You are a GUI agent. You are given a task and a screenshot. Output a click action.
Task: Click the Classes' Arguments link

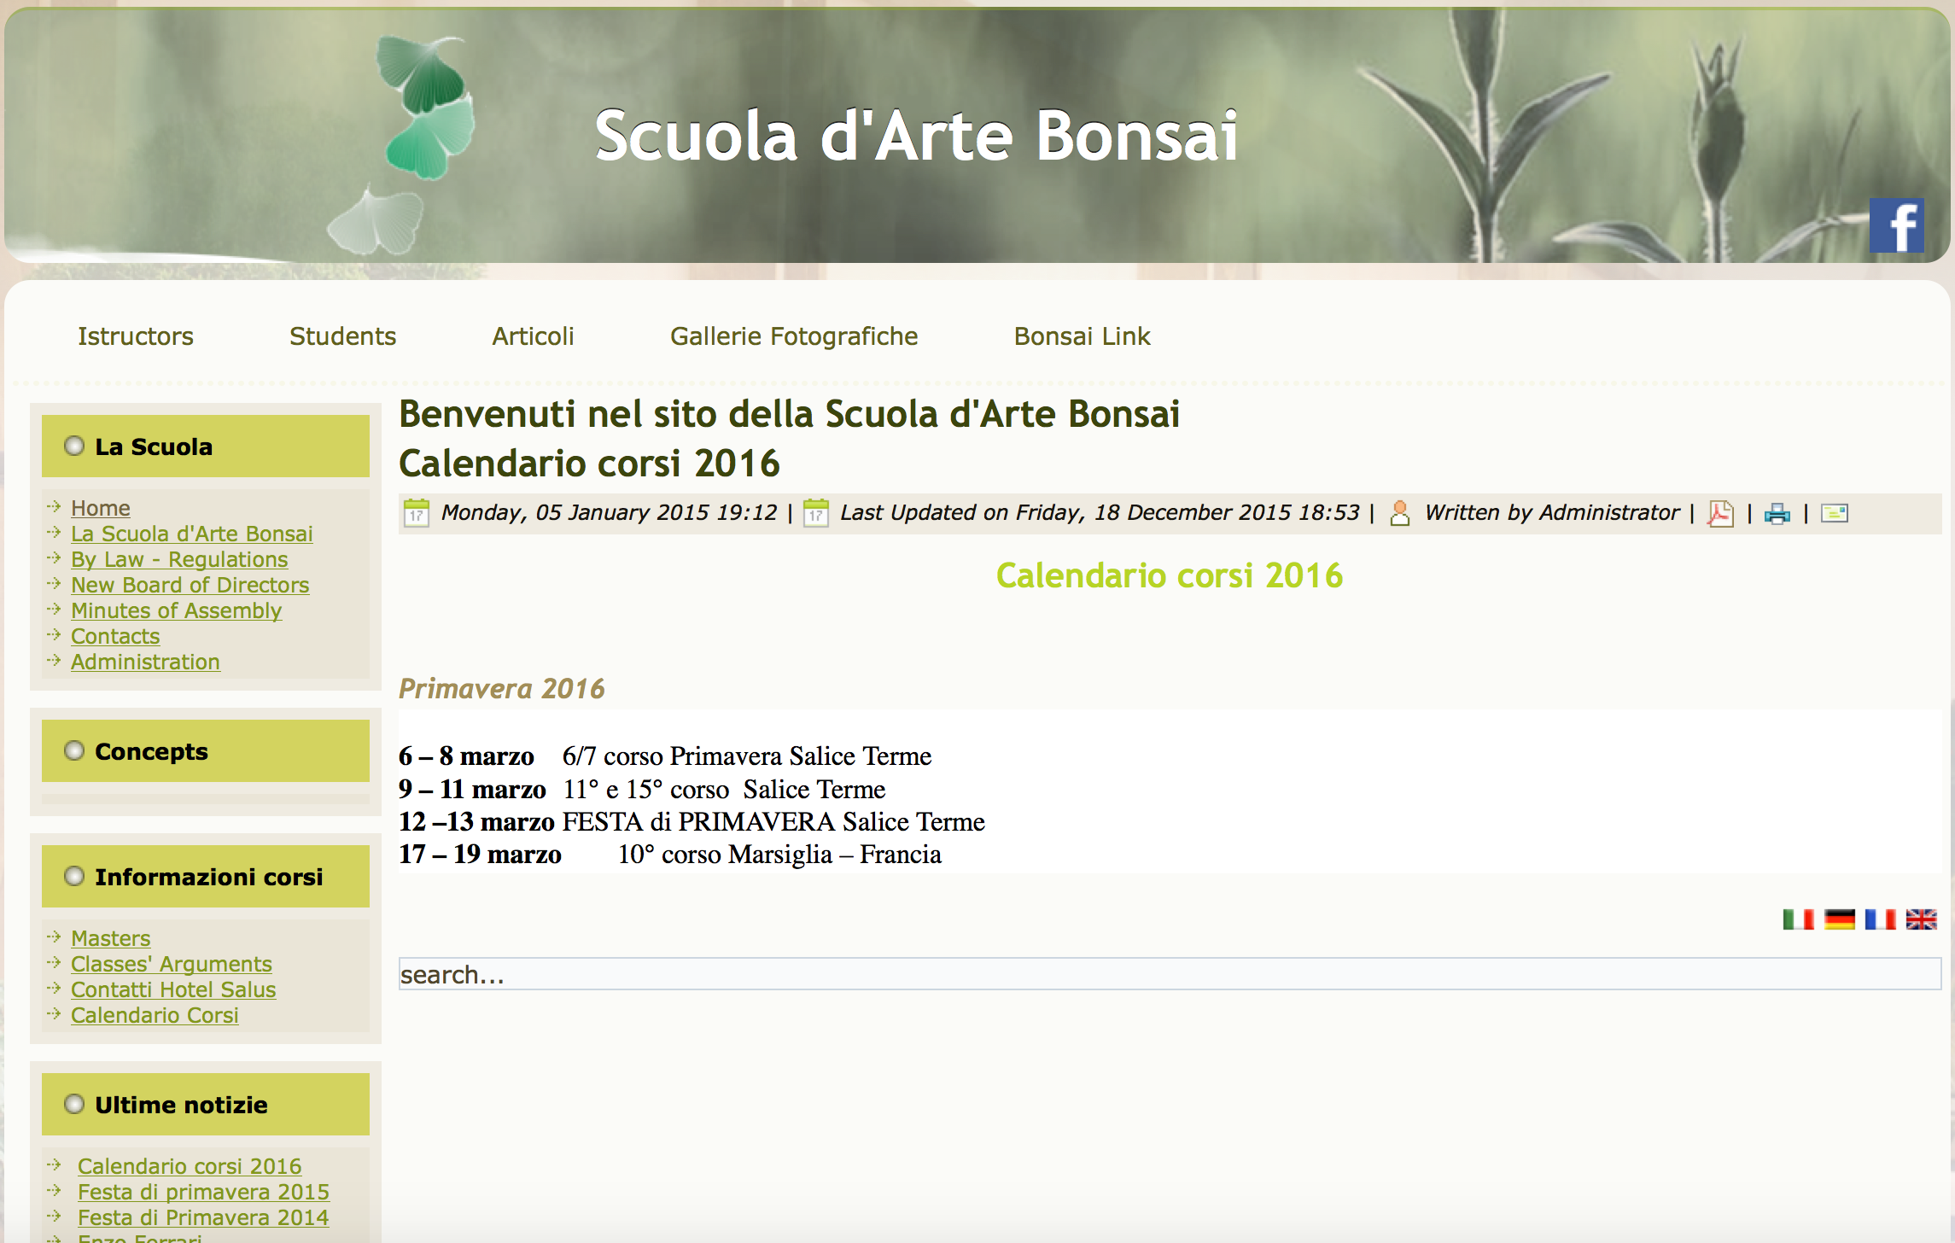point(171,964)
